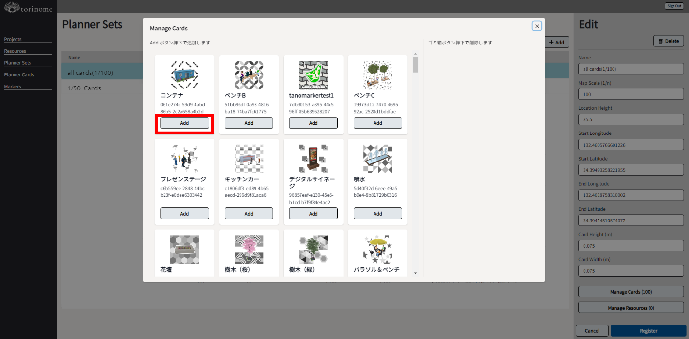Click the Sign Out button
The width and height of the screenshot is (689, 339).
(674, 6)
